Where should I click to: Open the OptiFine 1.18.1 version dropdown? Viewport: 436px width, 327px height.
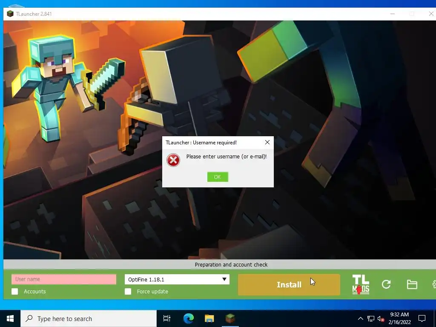[177, 279]
